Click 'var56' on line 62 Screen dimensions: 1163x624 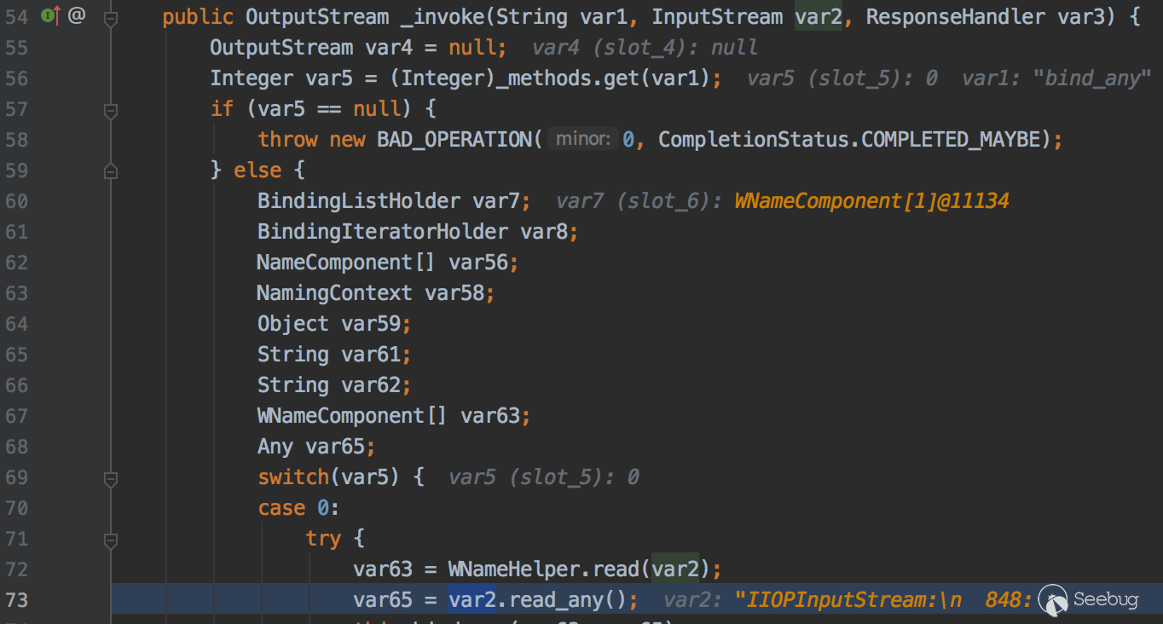click(478, 262)
